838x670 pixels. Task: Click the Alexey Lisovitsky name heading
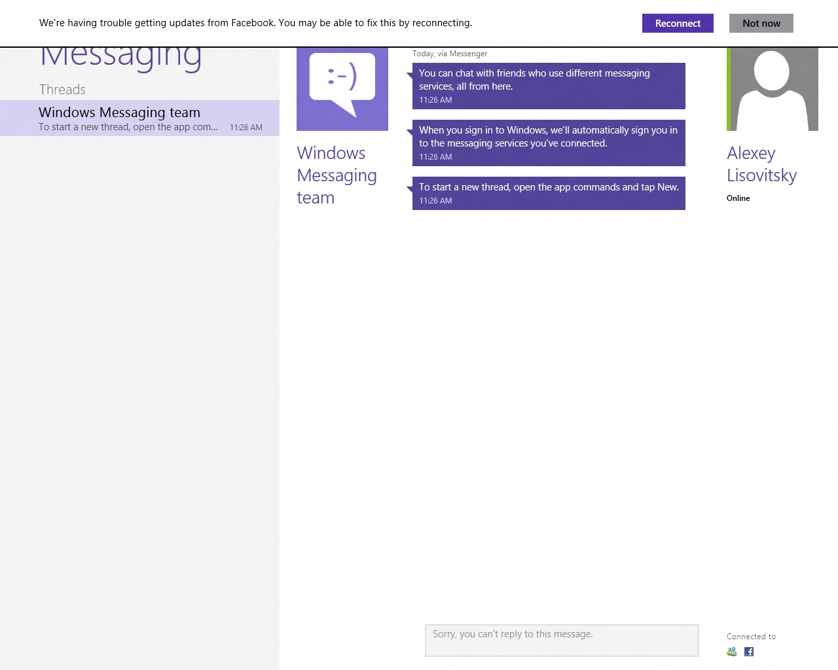761,164
